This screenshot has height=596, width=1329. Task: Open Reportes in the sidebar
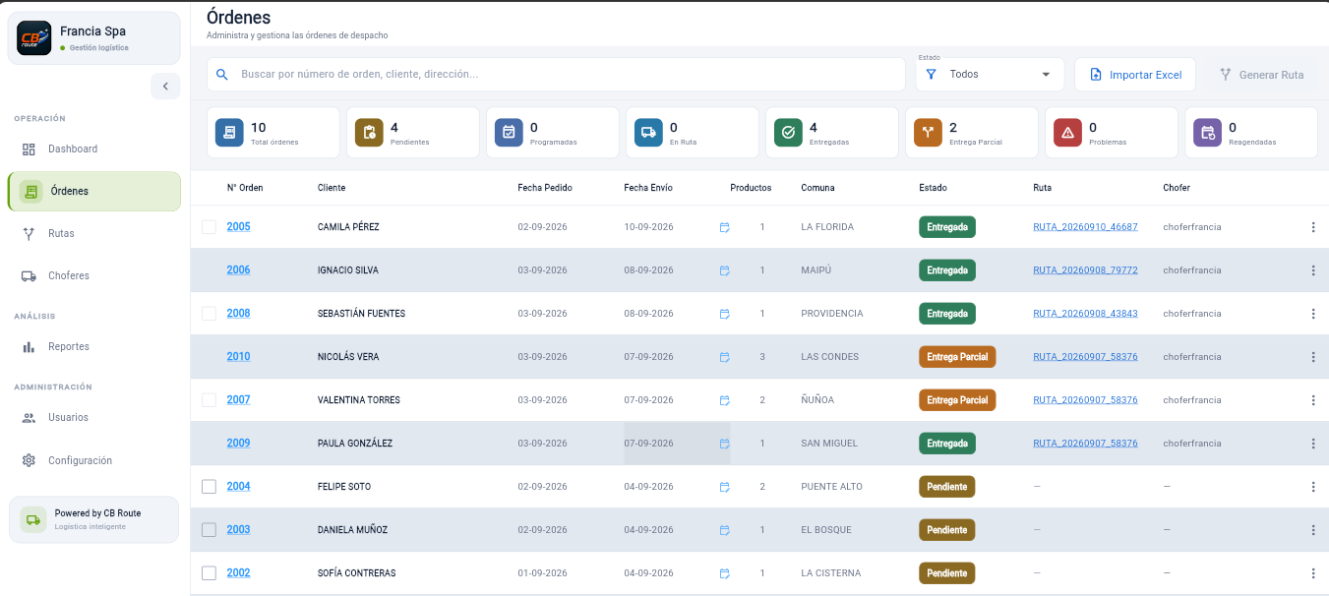pyautogui.click(x=93, y=347)
